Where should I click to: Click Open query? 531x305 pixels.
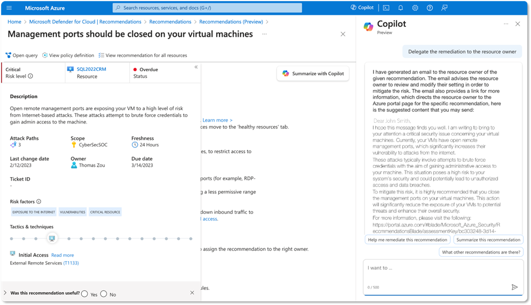(x=22, y=55)
